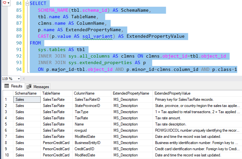
Task: Select the ExtendedPropertyValue column header
Action: click(x=197, y=93)
